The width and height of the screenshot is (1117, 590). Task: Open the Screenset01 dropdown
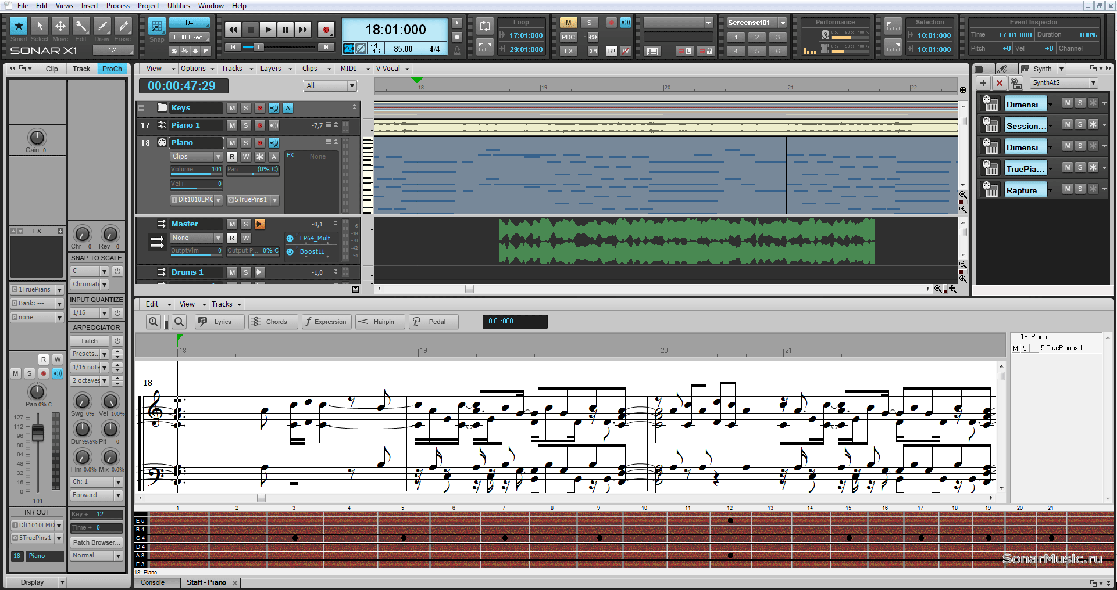[783, 23]
